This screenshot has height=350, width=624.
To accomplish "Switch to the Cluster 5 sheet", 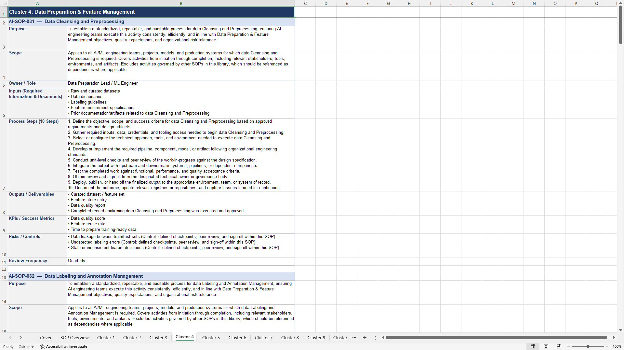I will point(211,338).
